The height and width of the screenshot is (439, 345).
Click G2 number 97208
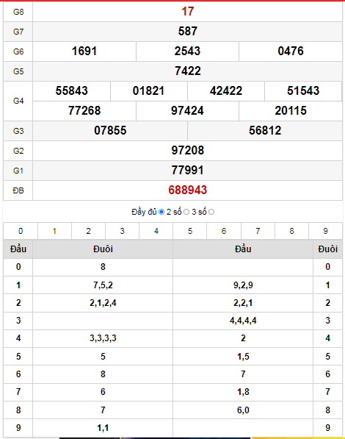click(188, 150)
